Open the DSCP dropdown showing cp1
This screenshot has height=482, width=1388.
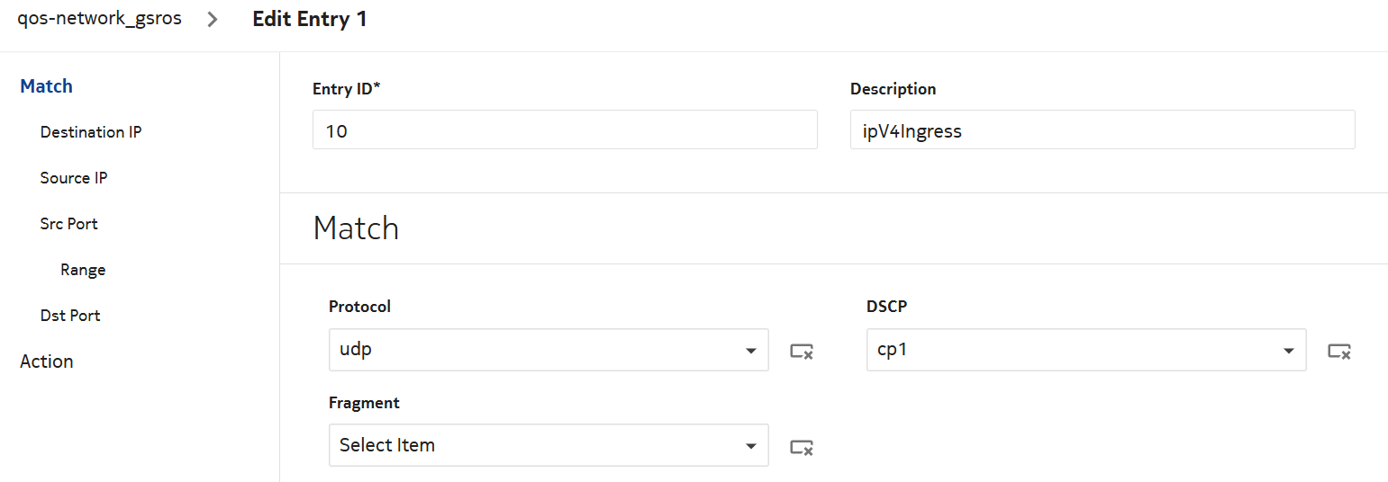coord(1074,350)
